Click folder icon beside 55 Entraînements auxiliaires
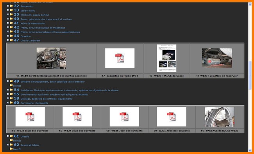 tap(11, 94)
